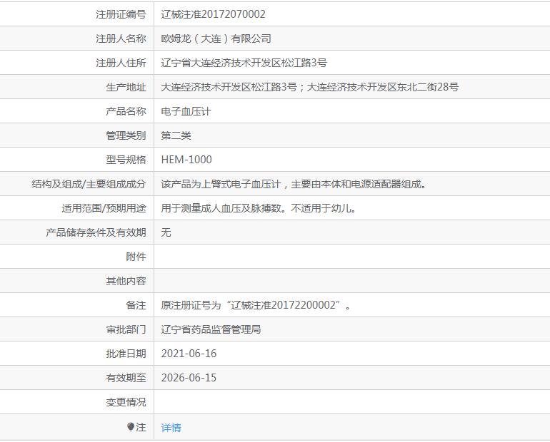Image resolution: width=550 pixels, height=442 pixels.
Task: Select the model specification HEM-1000
Action: tap(186, 160)
